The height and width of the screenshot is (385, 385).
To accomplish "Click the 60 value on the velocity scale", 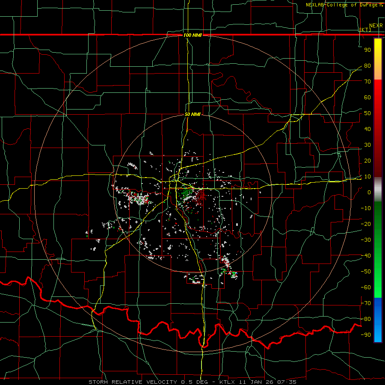I will [x=367, y=98].
